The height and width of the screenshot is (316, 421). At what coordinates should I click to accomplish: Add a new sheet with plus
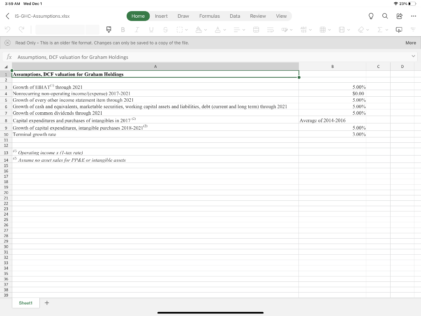click(47, 303)
